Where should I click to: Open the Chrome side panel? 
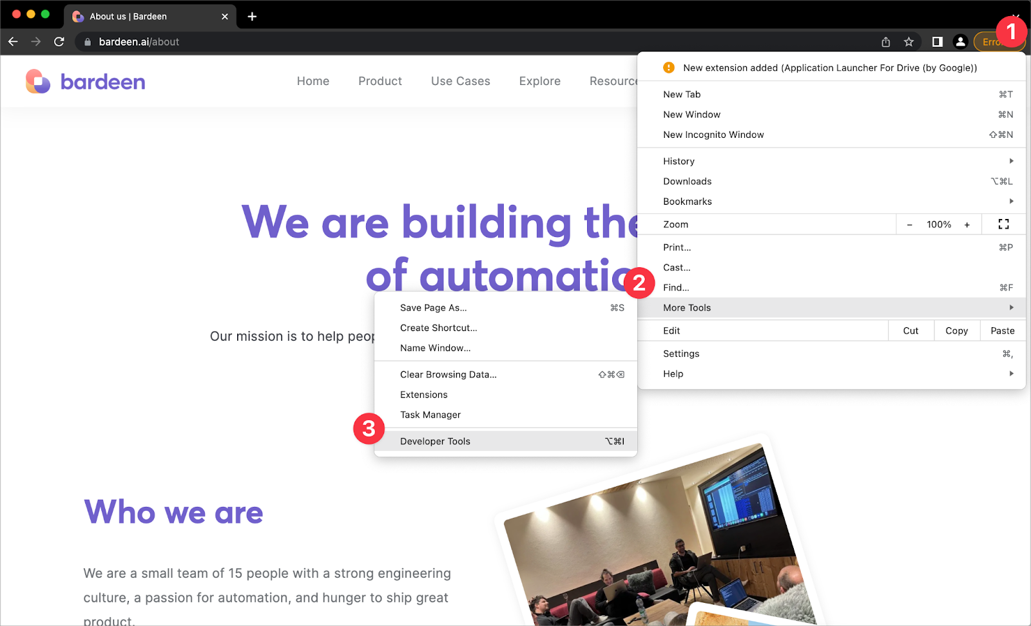pos(936,41)
